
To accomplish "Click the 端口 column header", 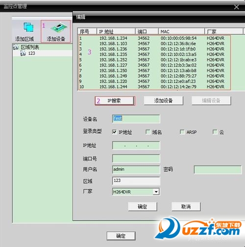I will (x=147, y=31).
